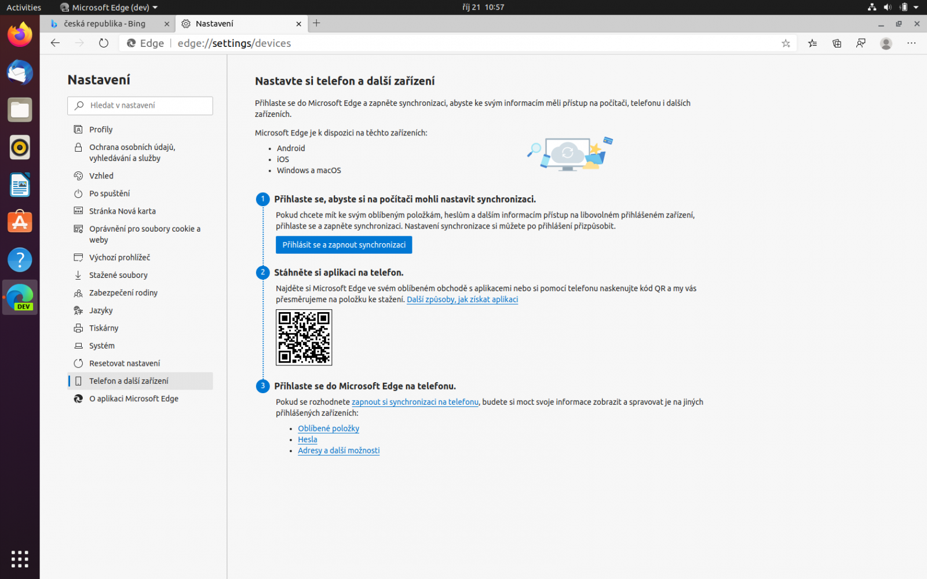Image resolution: width=927 pixels, height=579 pixels.
Task: Click the QR code for the phone app
Action: (x=304, y=338)
